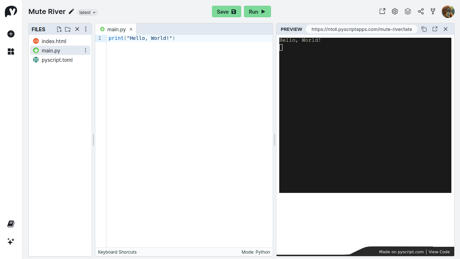Viewport: 460px width, 259px height.
Task: Open index.html from the file list
Action: 54,41
